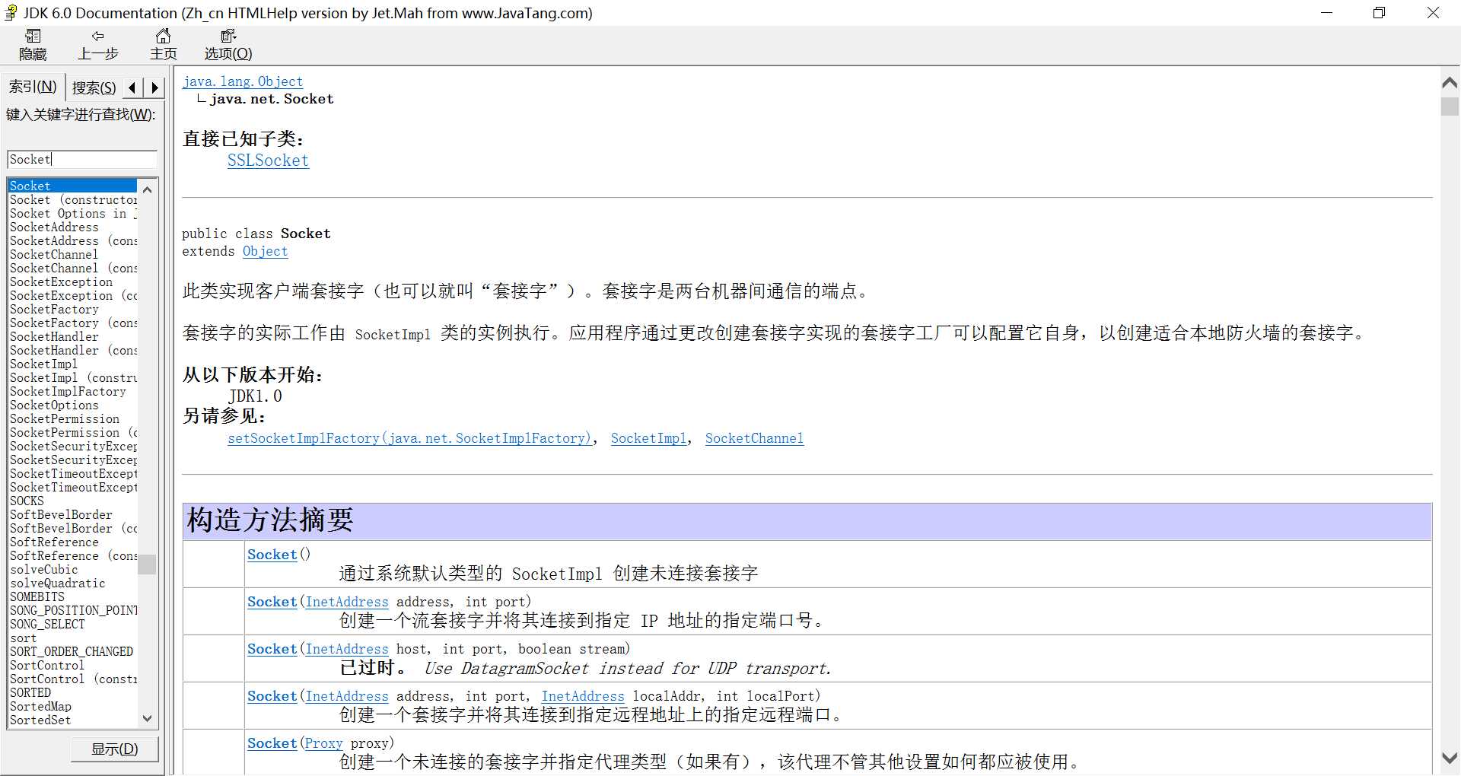The image size is (1461, 776).
Task: Open the SSLSocket subclass link
Action: pos(268,161)
